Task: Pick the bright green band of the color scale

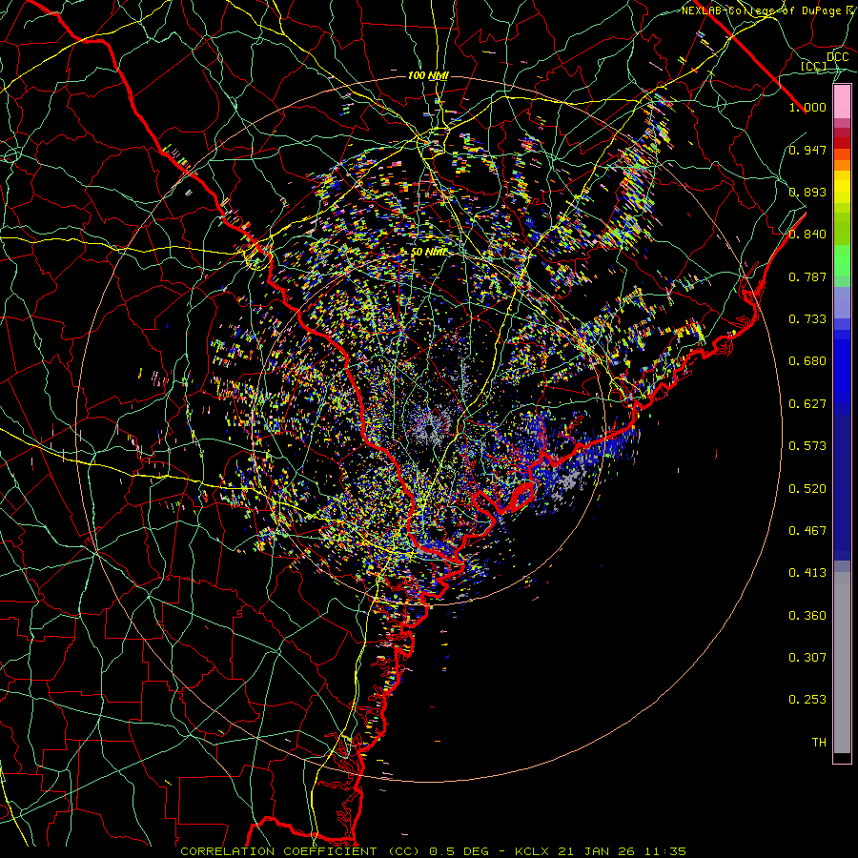Action: 842,260
